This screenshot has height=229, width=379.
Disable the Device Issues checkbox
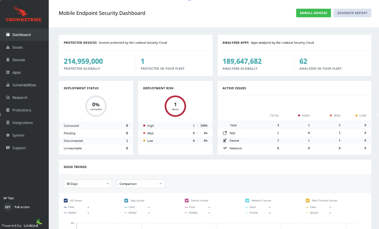187,200
